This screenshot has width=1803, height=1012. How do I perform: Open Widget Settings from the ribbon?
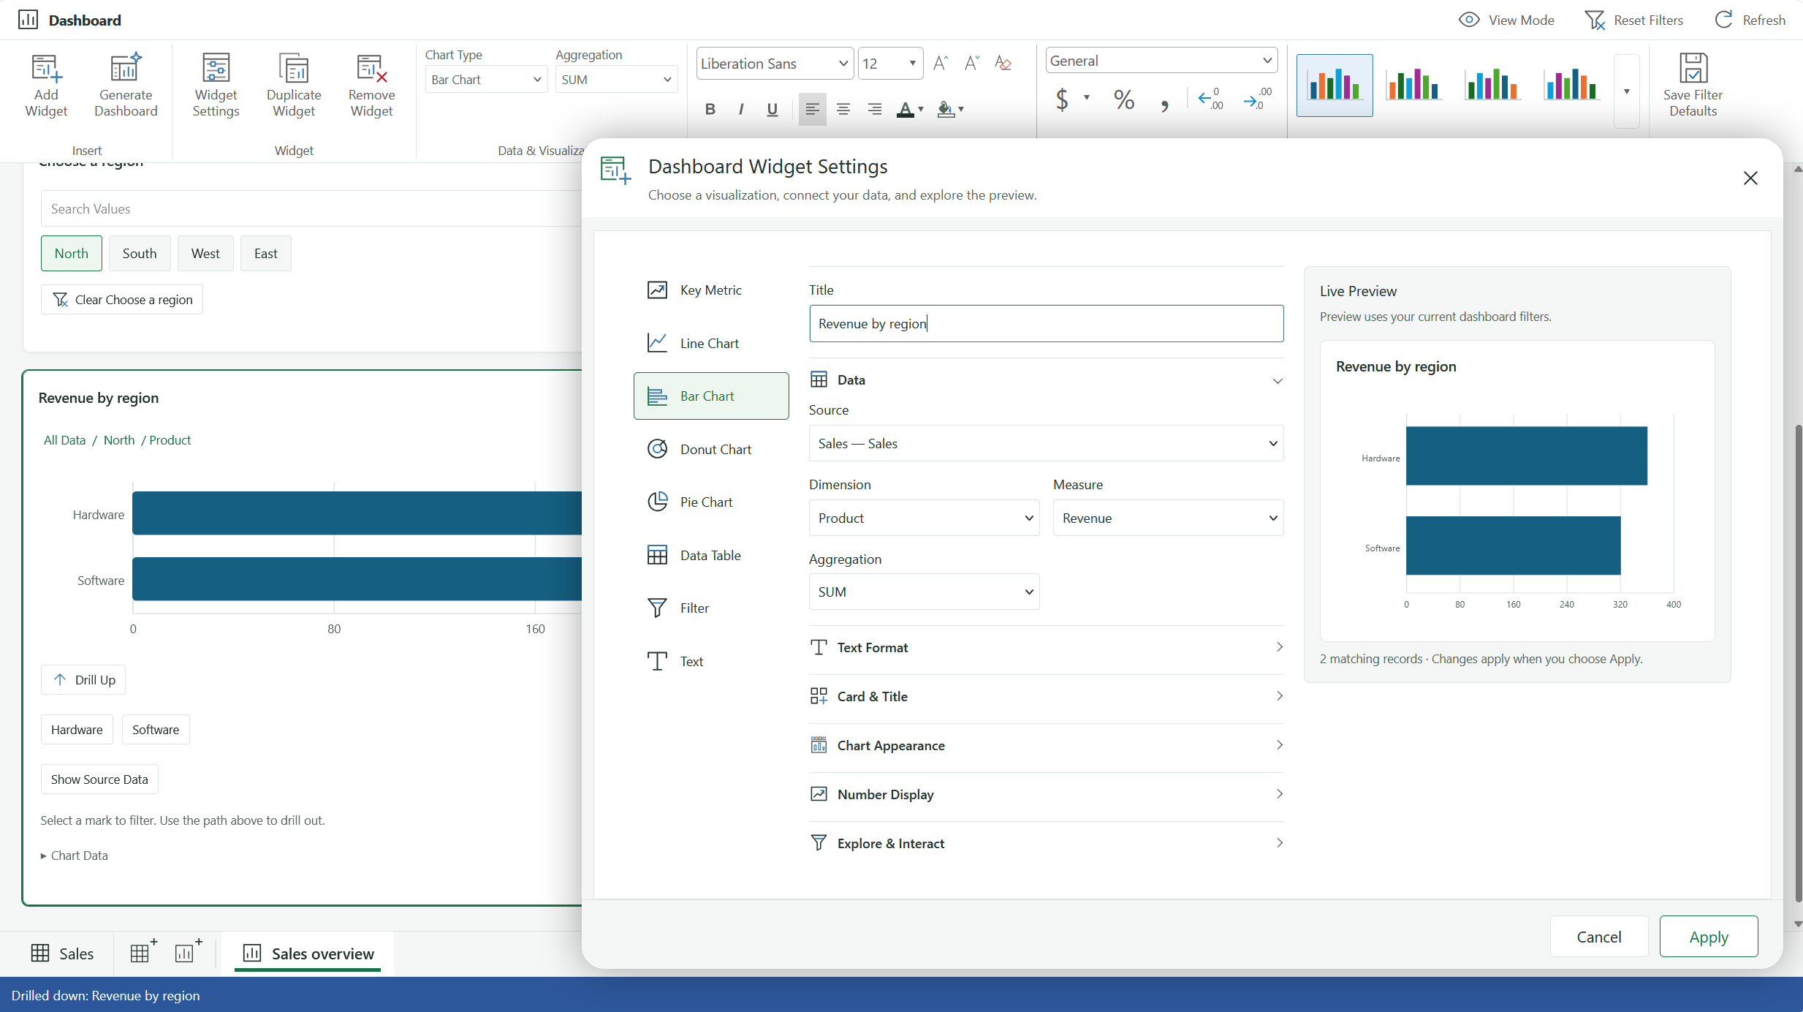pos(216,86)
